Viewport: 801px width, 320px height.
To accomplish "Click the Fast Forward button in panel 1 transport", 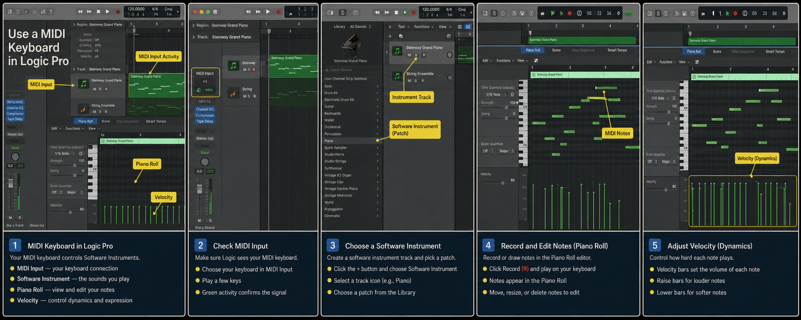I will [x=89, y=11].
